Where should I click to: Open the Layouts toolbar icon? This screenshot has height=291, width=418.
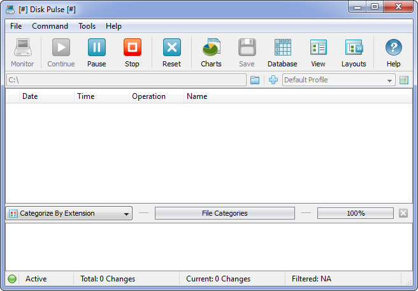354,47
